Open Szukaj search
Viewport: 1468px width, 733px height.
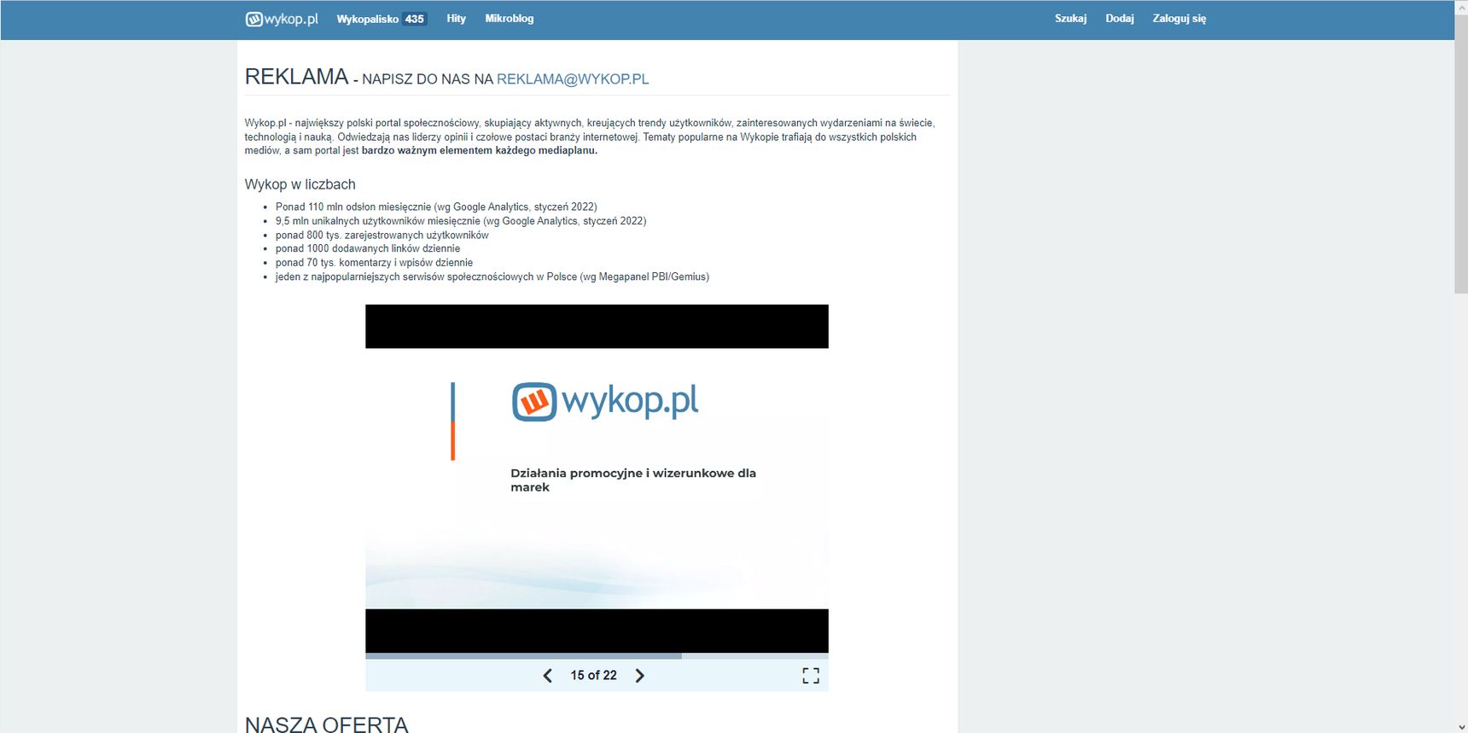coord(1070,18)
